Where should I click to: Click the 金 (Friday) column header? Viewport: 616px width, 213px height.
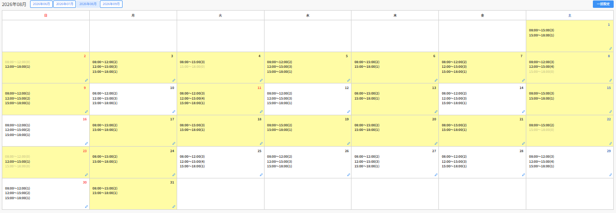click(x=482, y=15)
